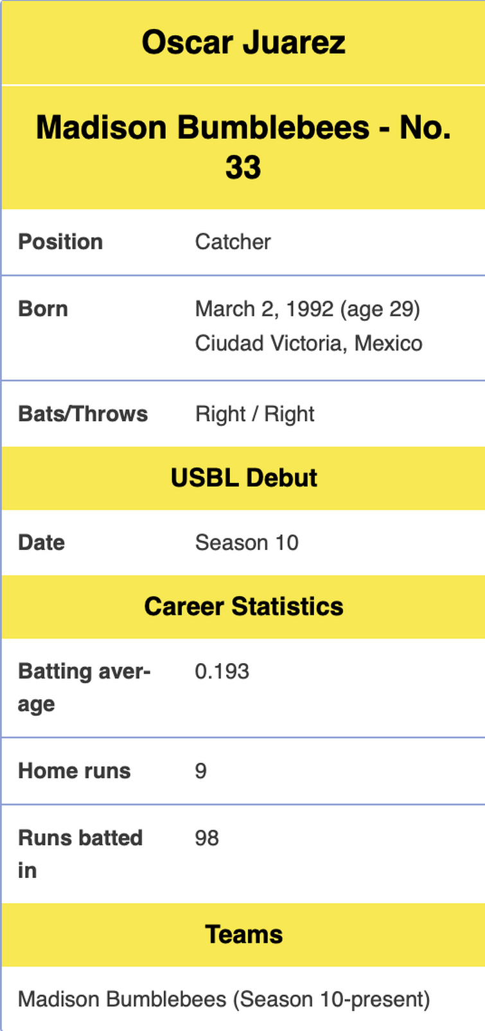Select the Right / Right value

254,414
